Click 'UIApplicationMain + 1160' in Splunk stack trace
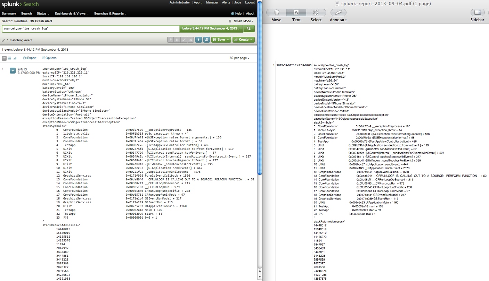Viewport: 489px width, 281px height. coord(166,206)
